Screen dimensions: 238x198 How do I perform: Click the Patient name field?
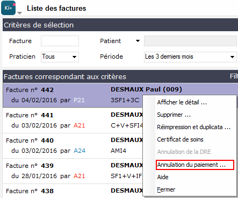coord(190,41)
